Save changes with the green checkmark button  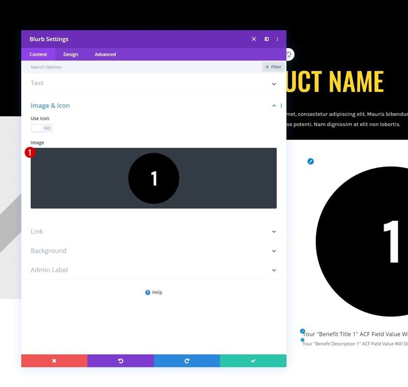[x=253, y=361]
